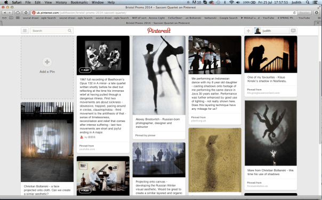Click the volume icon in menu bar
The width and height of the screenshot is (322, 200).
tap(238, 2)
